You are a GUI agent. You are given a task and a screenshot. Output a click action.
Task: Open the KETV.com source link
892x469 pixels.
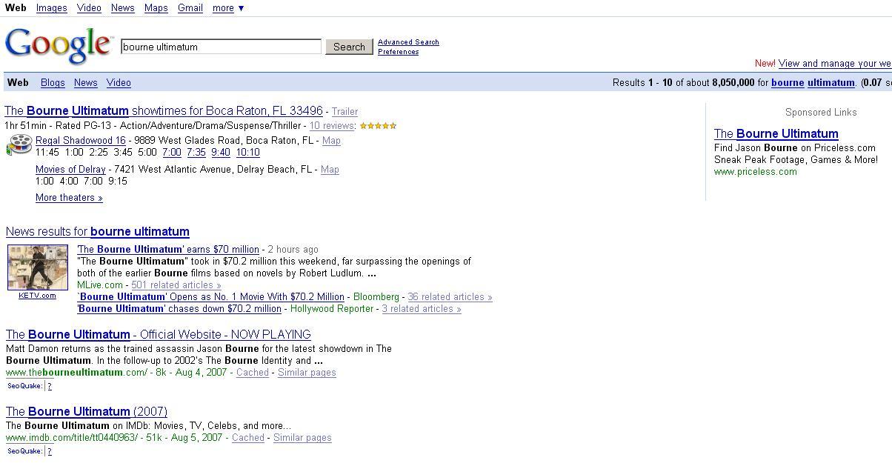click(37, 296)
